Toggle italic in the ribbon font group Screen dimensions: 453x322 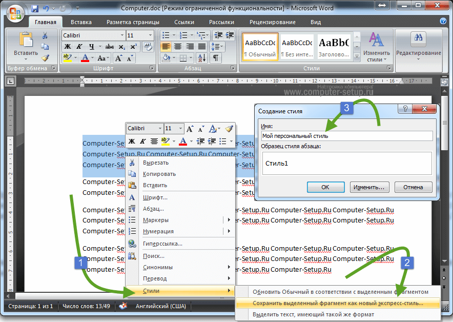click(x=79, y=47)
